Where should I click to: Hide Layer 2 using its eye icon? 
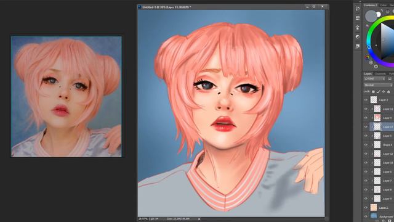coord(366,100)
